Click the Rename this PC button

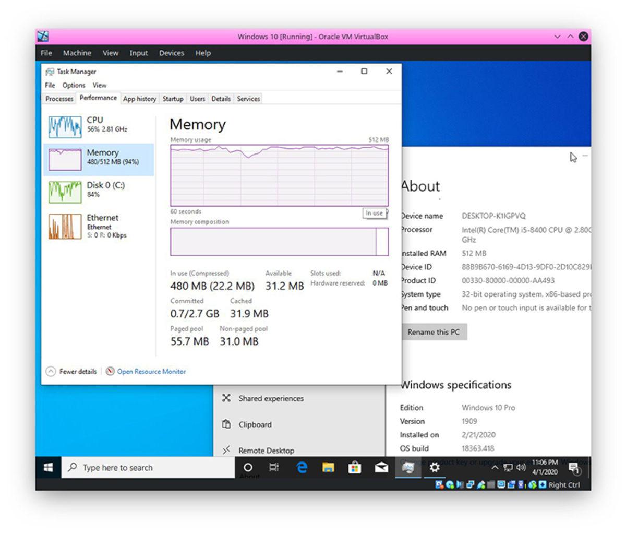(434, 332)
